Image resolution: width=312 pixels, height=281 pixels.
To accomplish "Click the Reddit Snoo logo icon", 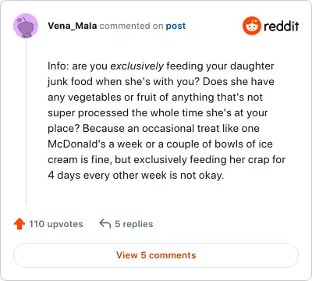I will pyautogui.click(x=251, y=26).
